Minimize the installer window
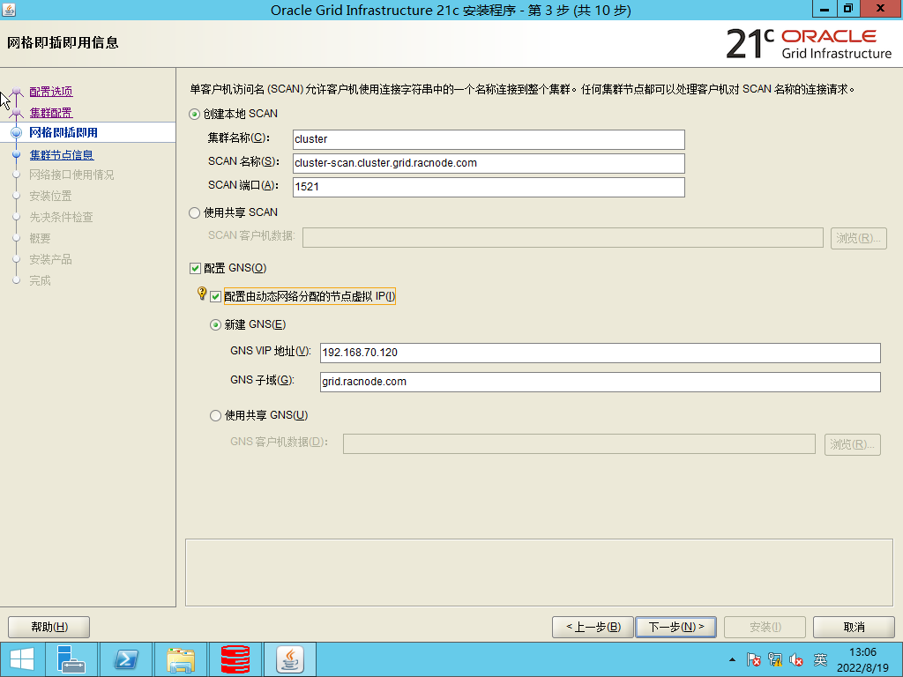 825,9
